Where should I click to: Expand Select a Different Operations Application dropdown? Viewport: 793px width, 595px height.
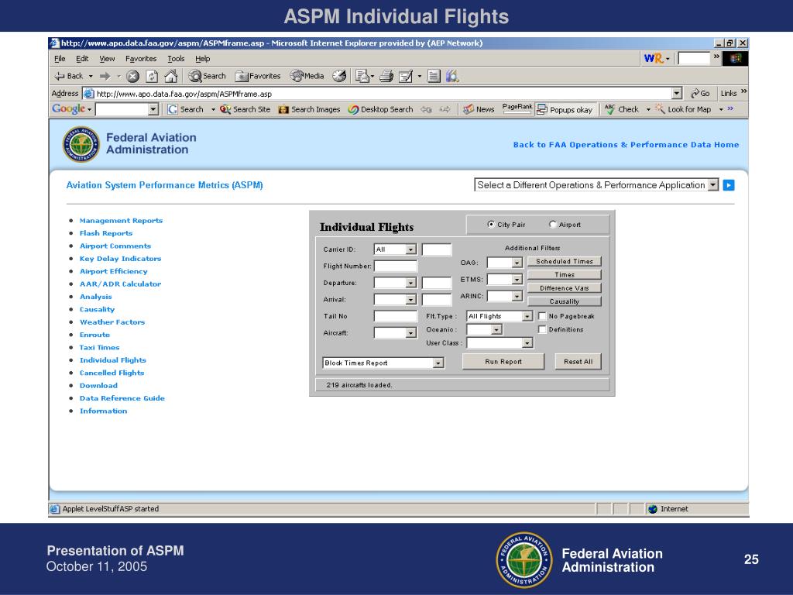click(x=713, y=185)
